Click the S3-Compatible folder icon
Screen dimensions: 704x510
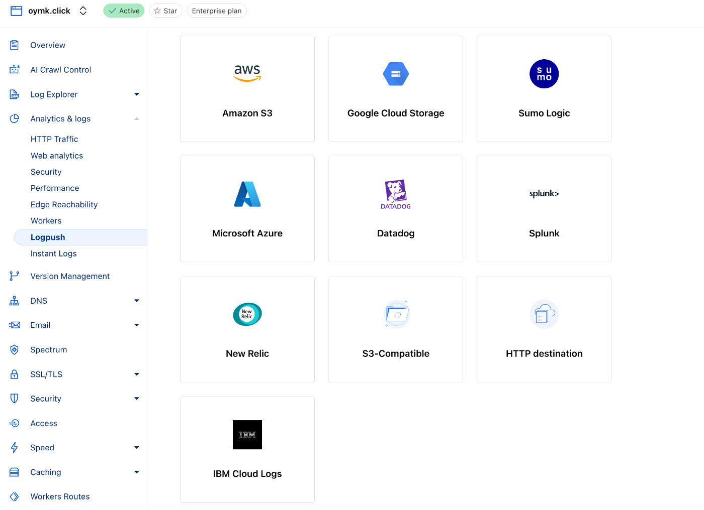(397, 314)
